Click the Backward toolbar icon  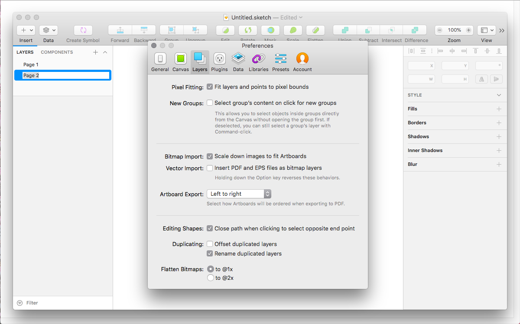(144, 30)
